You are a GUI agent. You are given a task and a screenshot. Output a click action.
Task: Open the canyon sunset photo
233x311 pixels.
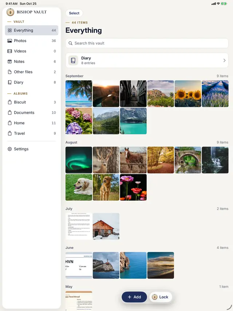(106, 94)
